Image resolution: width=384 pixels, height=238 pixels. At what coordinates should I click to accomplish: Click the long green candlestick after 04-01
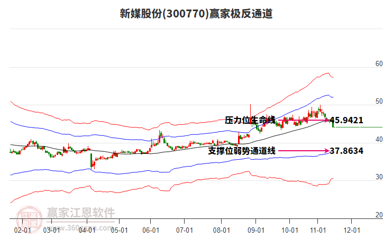point(92,161)
